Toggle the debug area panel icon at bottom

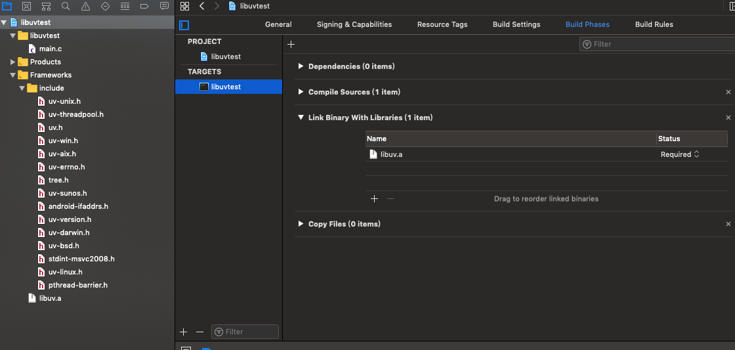pos(186,349)
